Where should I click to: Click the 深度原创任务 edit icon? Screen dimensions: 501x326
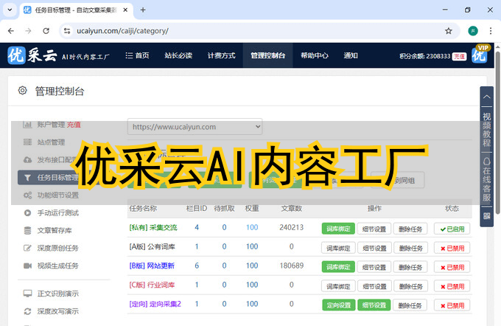(27, 248)
